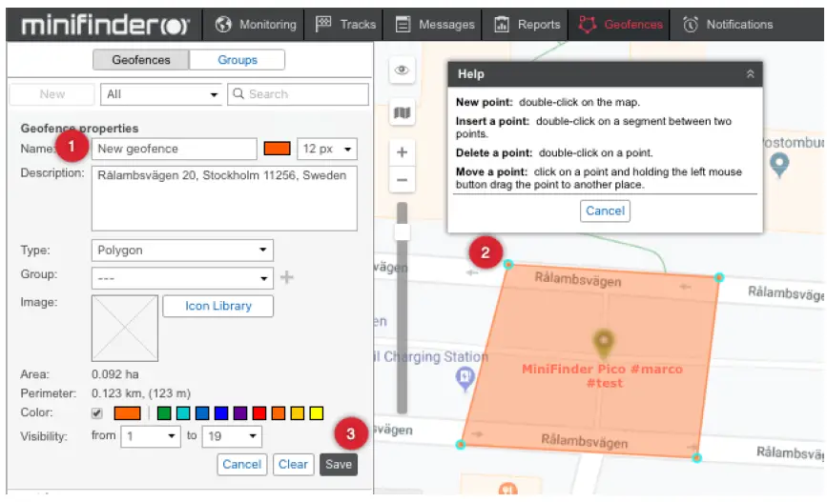The image size is (827, 502).
Task: Click the New geofence button
Action: tap(52, 94)
